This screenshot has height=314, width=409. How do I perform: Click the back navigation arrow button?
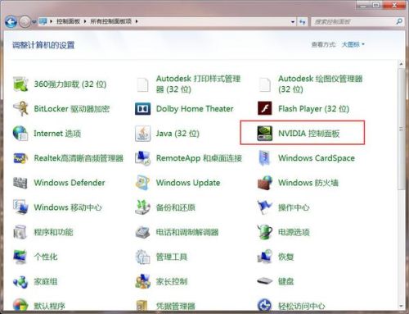click(11, 21)
